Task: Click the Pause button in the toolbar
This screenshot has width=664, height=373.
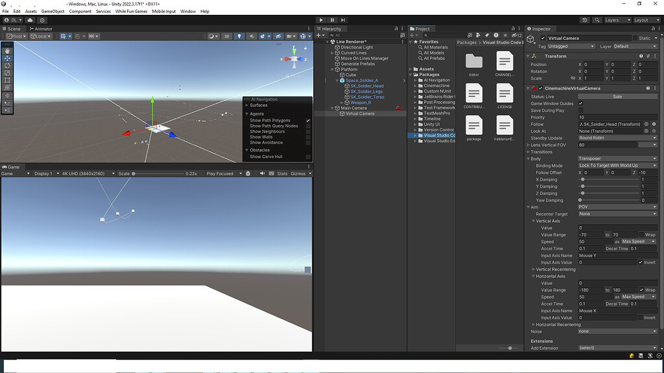Action: coord(331,20)
